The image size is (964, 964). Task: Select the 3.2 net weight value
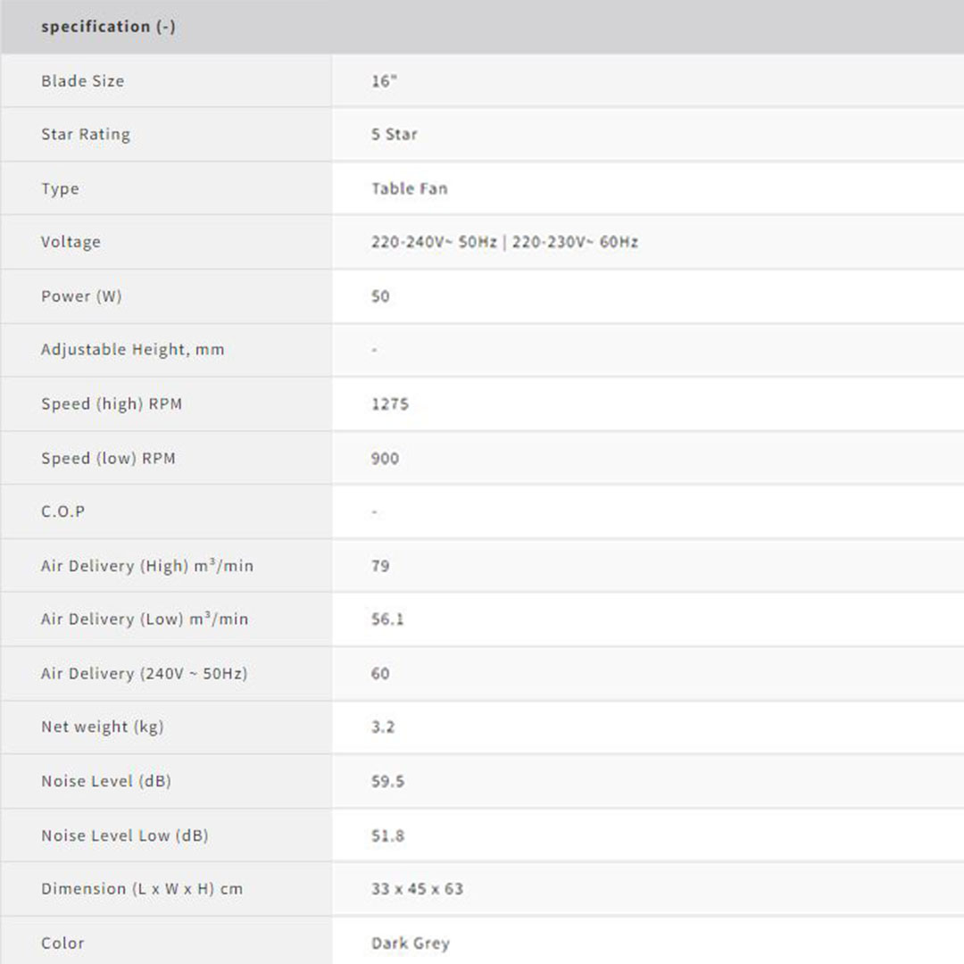click(383, 727)
